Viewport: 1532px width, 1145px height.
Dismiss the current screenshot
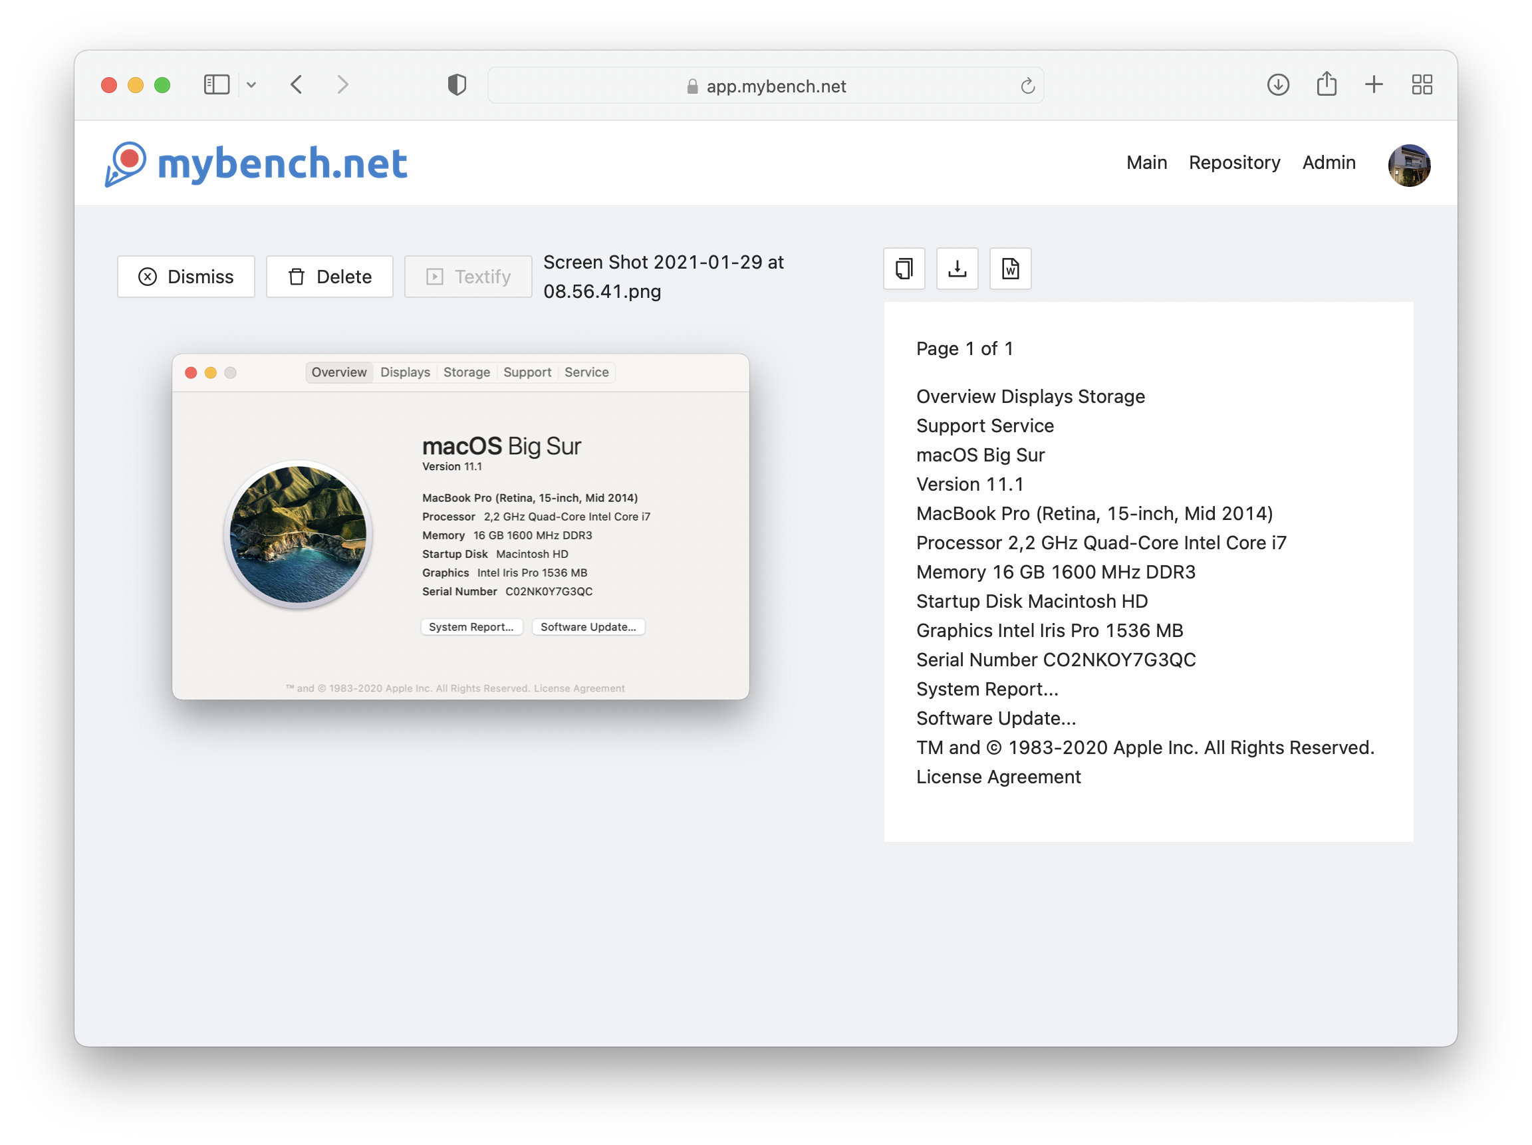(186, 277)
